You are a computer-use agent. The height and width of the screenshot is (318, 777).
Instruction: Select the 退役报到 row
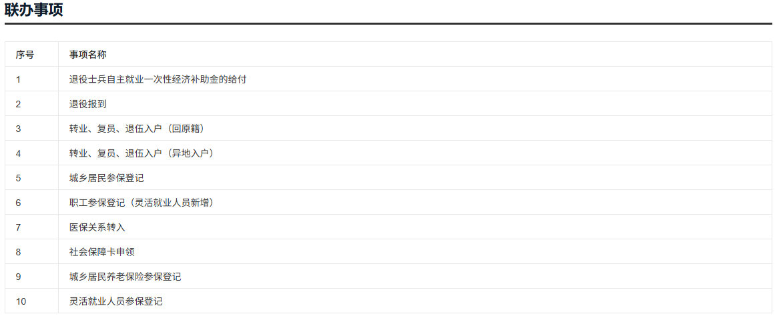point(87,104)
